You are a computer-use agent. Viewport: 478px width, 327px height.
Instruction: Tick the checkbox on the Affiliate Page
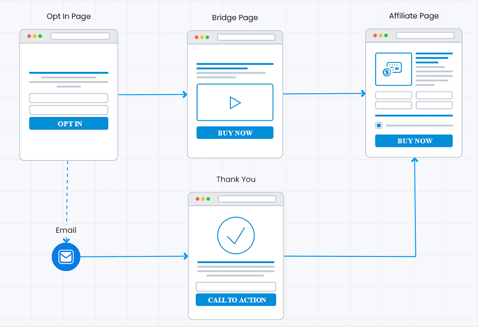click(x=378, y=125)
